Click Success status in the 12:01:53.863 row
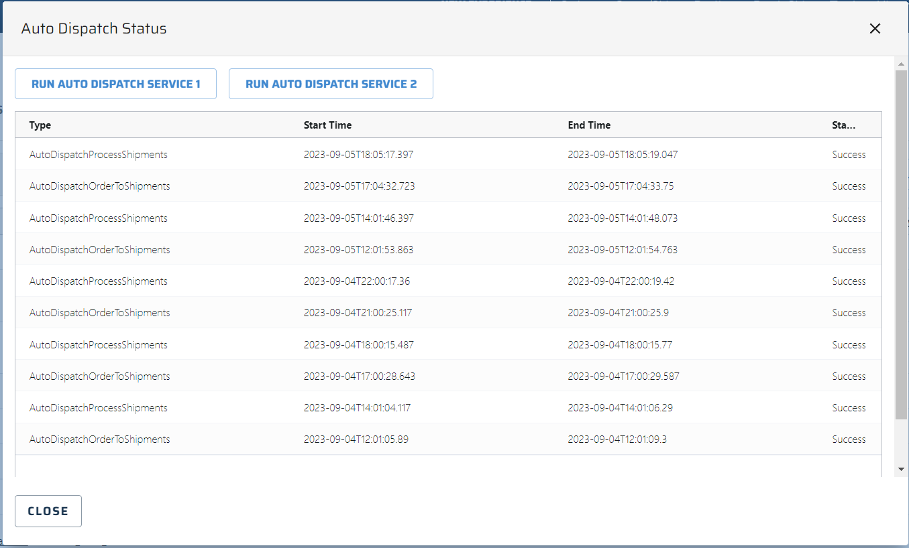Viewport: 909px width, 548px height. pyautogui.click(x=849, y=250)
